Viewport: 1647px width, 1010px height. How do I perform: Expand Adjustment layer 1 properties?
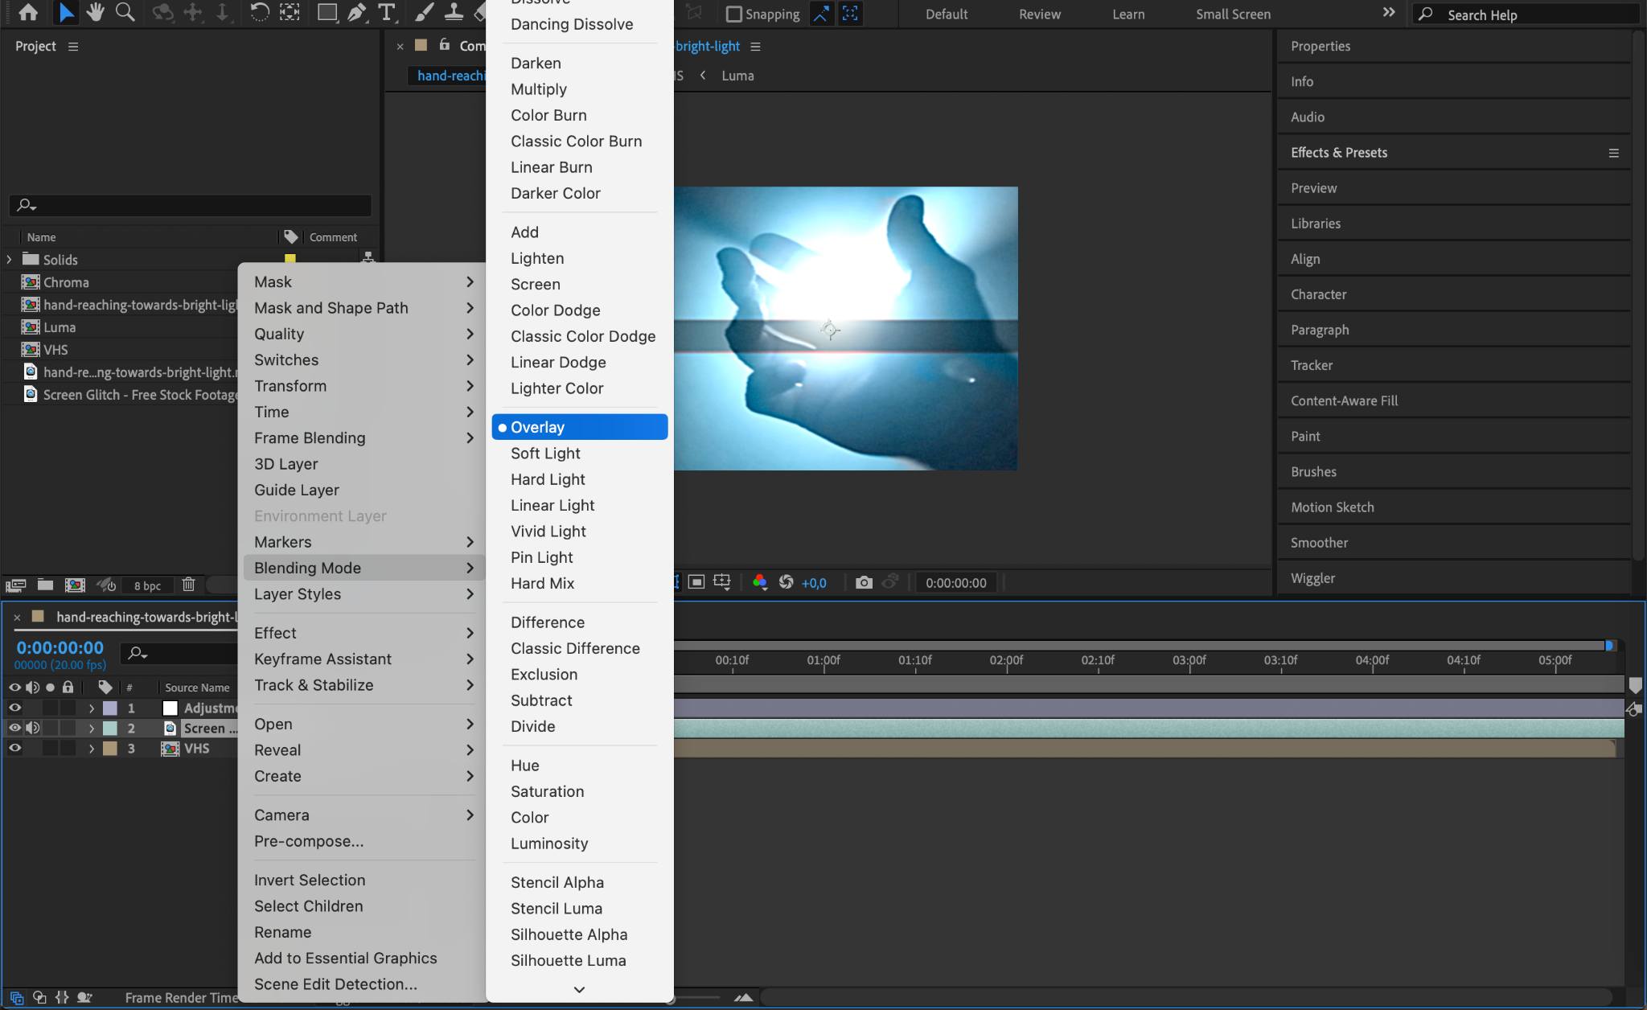click(91, 708)
